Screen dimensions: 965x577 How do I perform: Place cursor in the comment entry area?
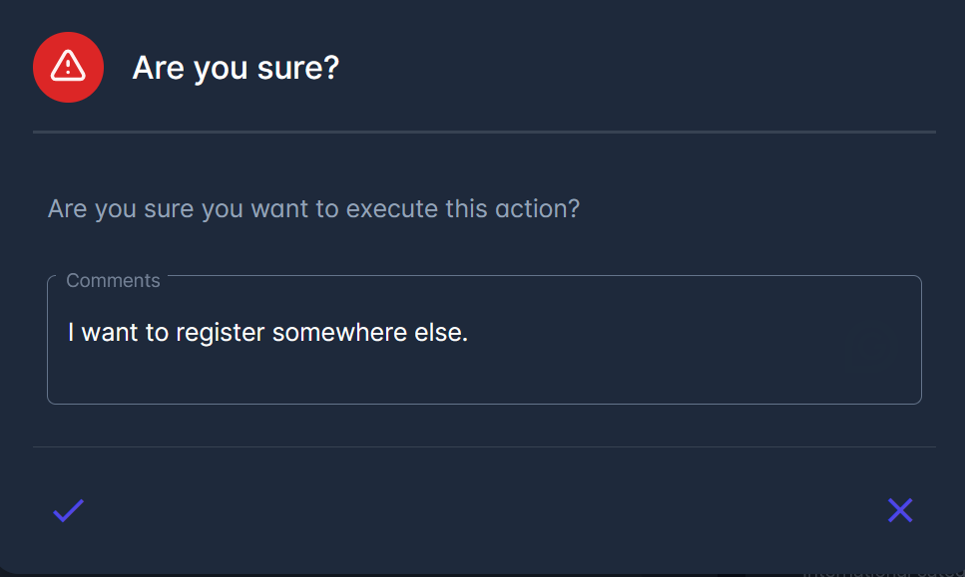pos(484,339)
